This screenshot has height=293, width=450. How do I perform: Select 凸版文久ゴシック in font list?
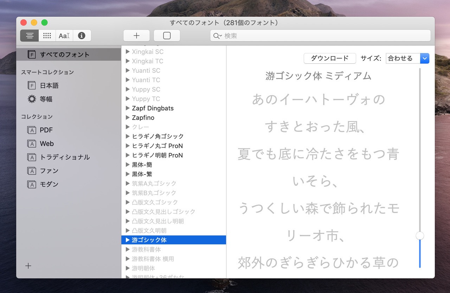174,202
